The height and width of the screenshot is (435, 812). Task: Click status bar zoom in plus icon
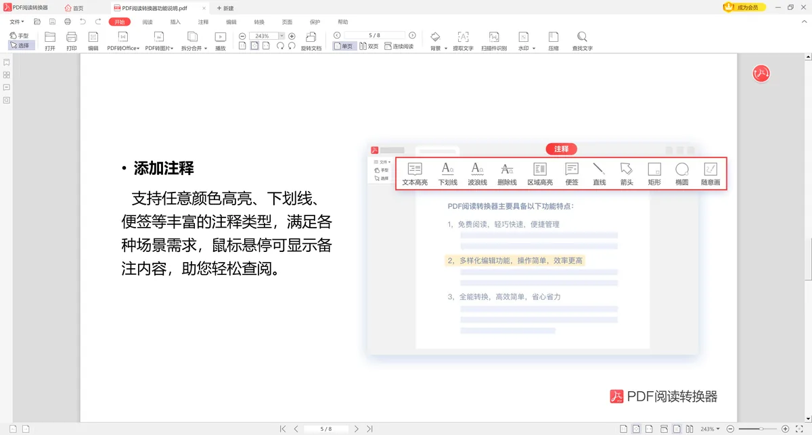pyautogui.click(x=785, y=429)
